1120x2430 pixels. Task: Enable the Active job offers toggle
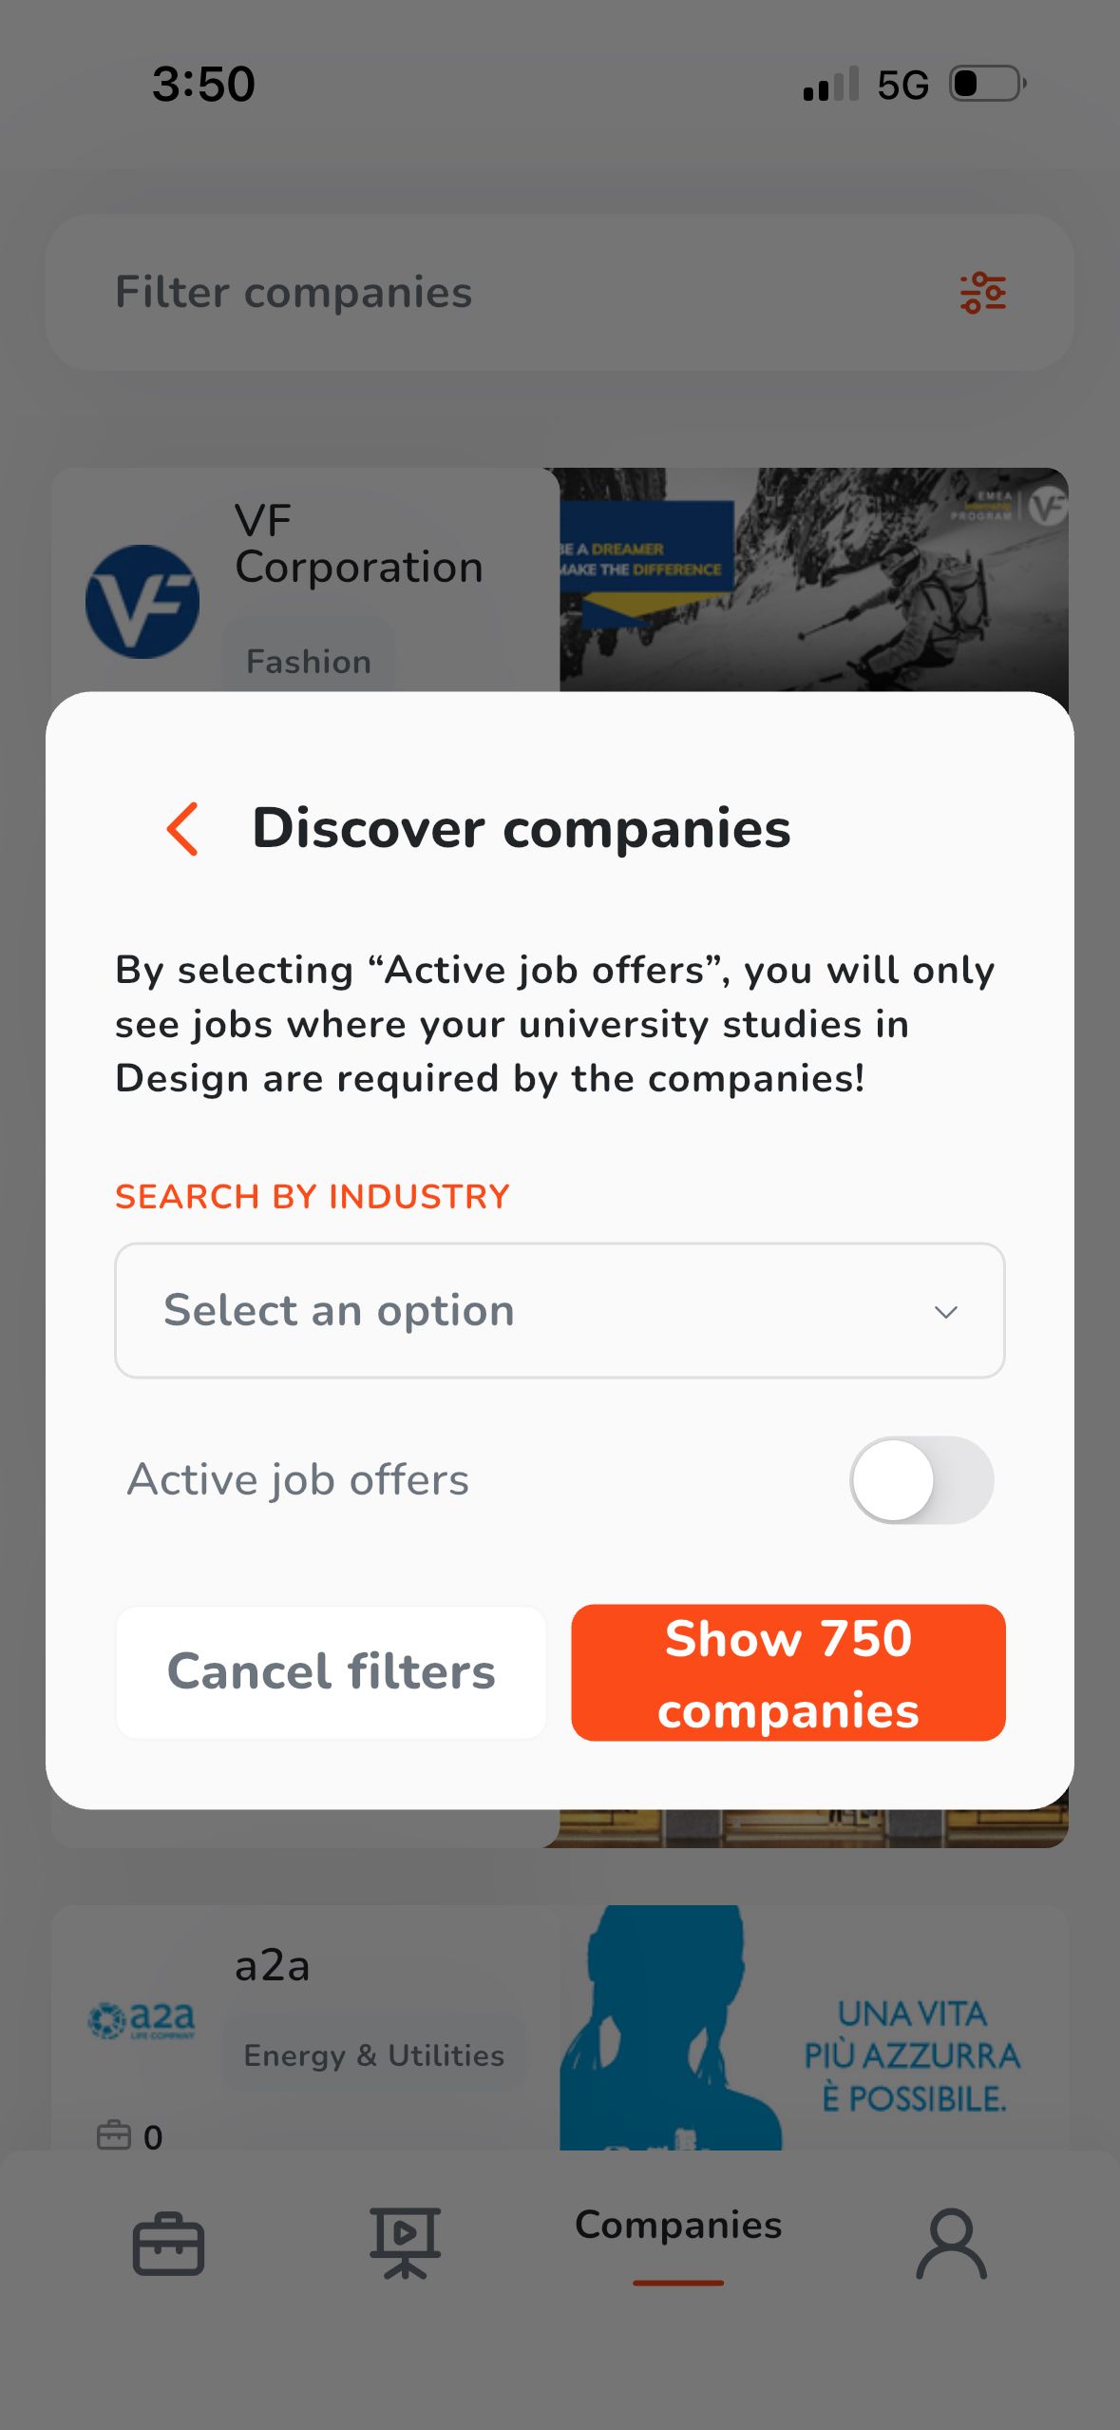(921, 1480)
